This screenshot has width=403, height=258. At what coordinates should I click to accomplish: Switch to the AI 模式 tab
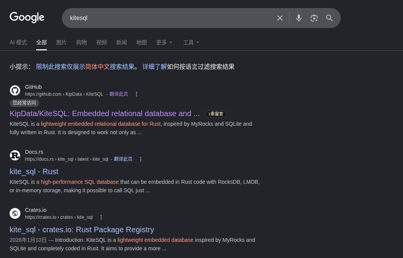click(18, 42)
